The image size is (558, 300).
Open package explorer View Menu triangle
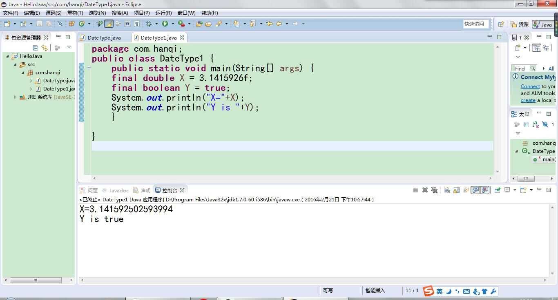[x=69, y=47]
